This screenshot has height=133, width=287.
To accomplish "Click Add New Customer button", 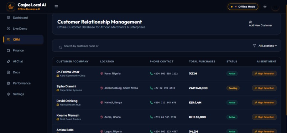I will pos(260,24).
